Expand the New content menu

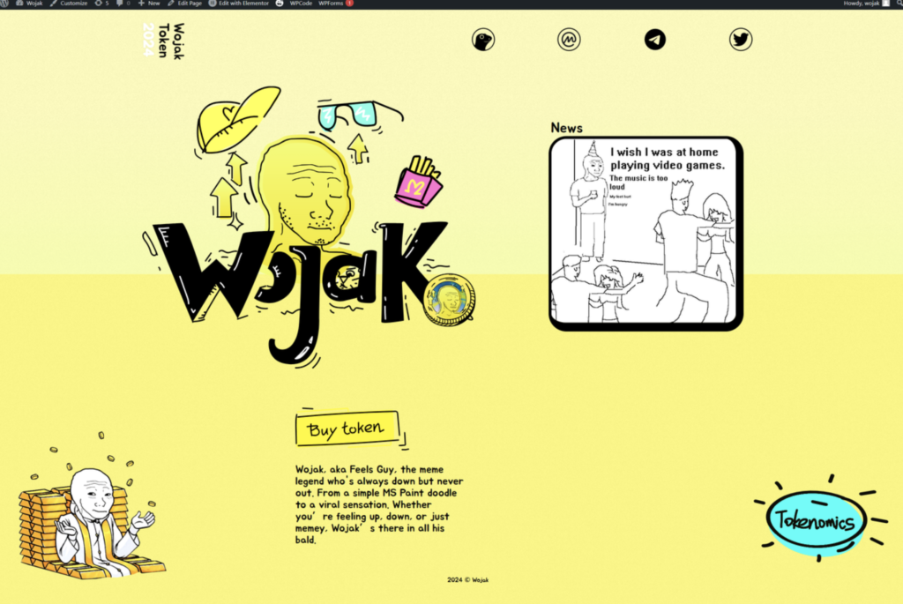coord(149,4)
